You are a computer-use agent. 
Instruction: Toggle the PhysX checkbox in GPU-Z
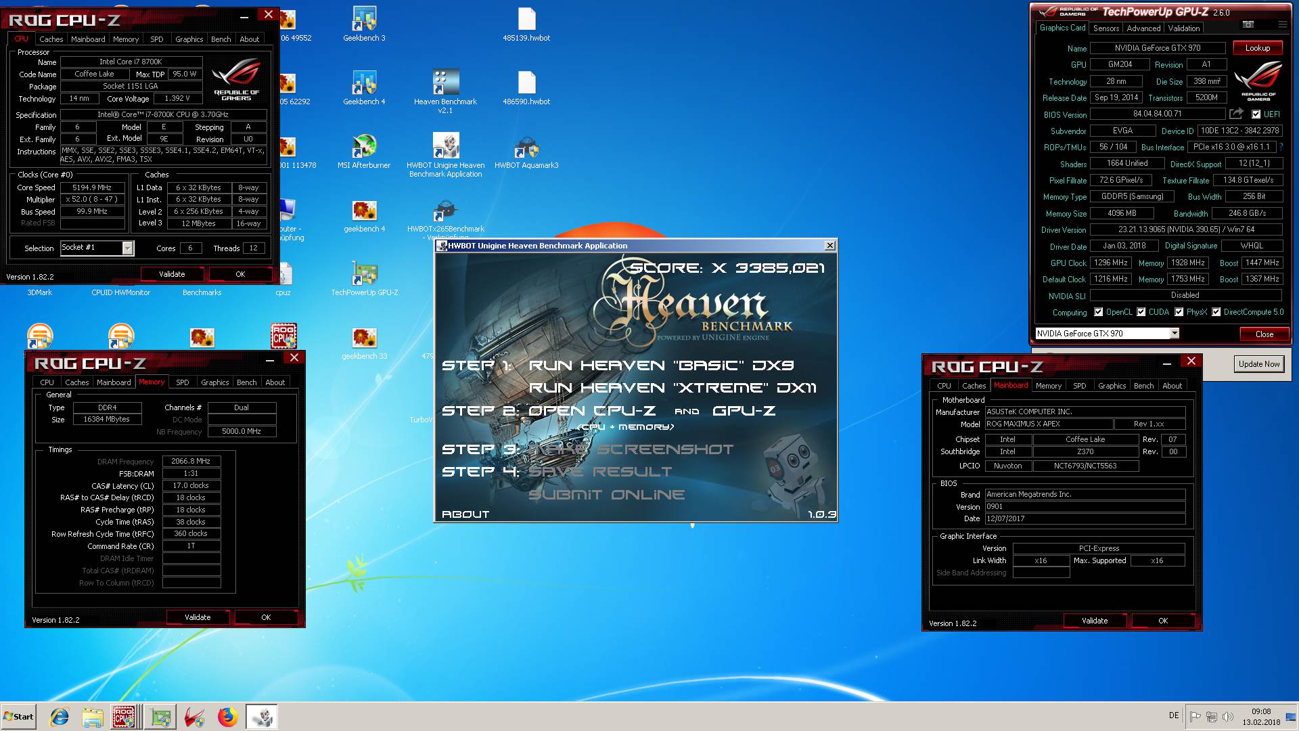pyautogui.click(x=1179, y=312)
